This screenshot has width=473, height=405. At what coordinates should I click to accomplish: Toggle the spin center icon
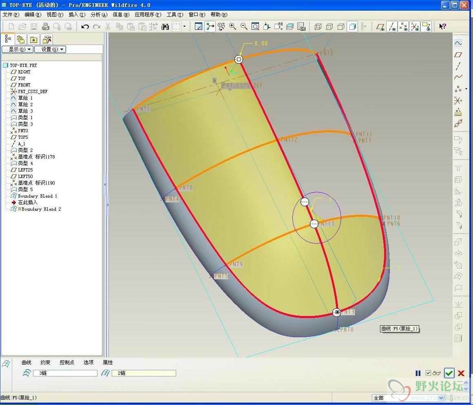tap(210, 27)
